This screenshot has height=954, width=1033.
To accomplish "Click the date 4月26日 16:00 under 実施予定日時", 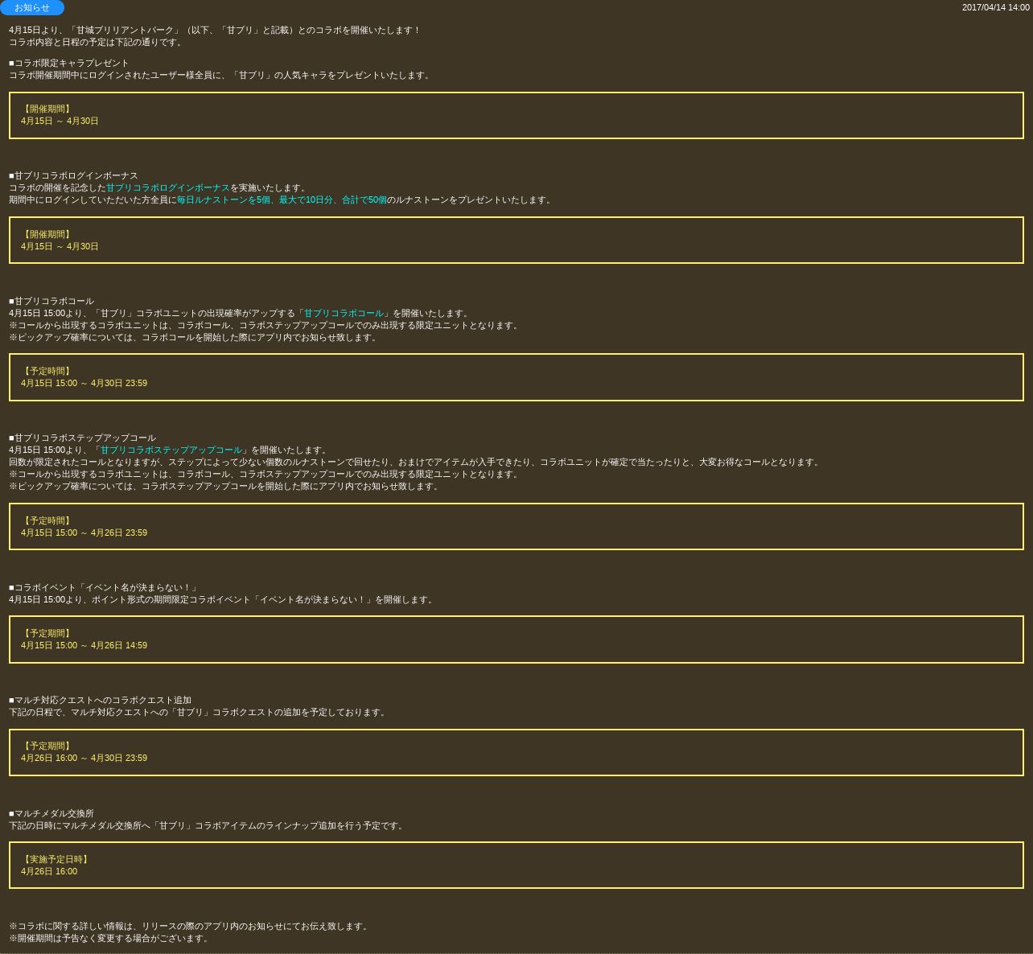I will [x=49, y=871].
